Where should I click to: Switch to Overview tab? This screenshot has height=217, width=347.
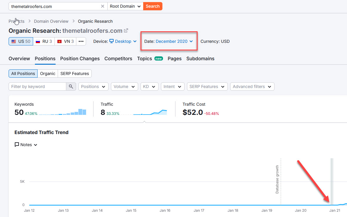click(19, 58)
